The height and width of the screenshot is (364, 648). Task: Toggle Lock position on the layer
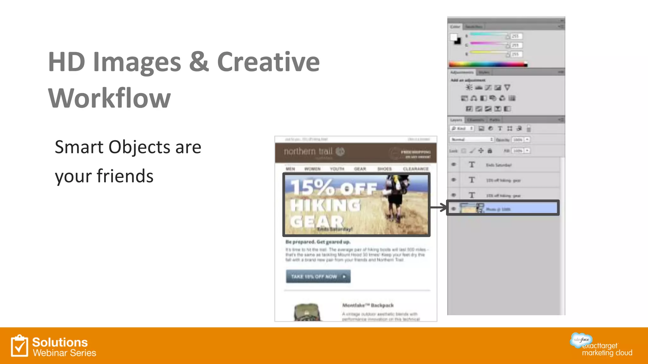[x=481, y=151]
